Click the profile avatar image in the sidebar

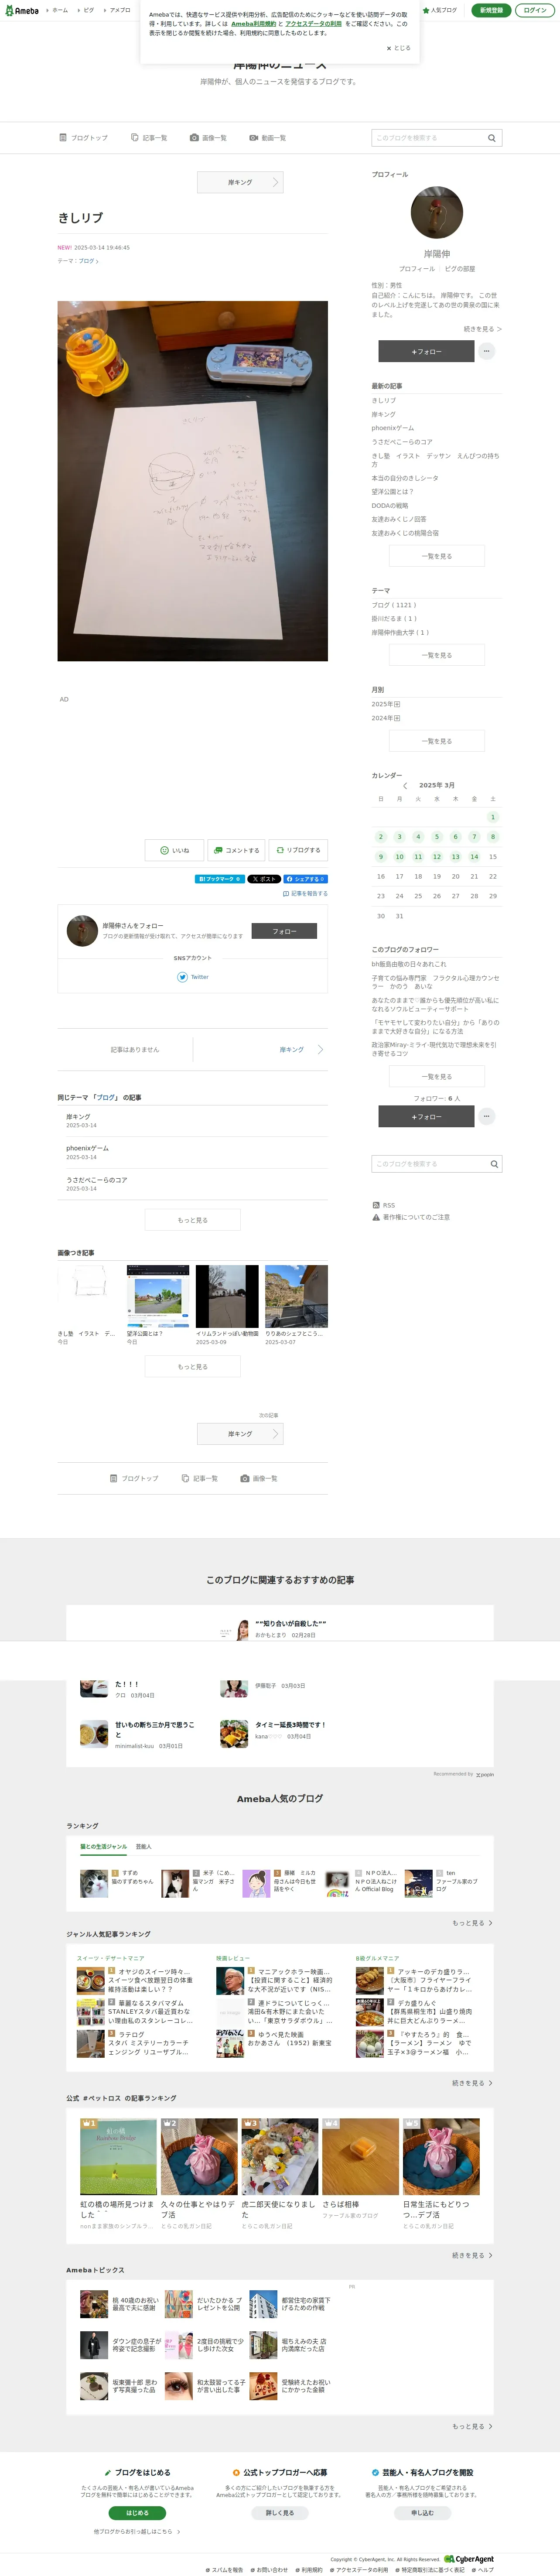(437, 212)
